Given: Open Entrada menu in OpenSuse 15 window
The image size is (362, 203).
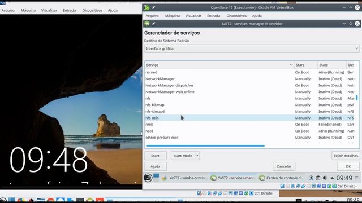Looking at the screenshot, I should 214,16.
